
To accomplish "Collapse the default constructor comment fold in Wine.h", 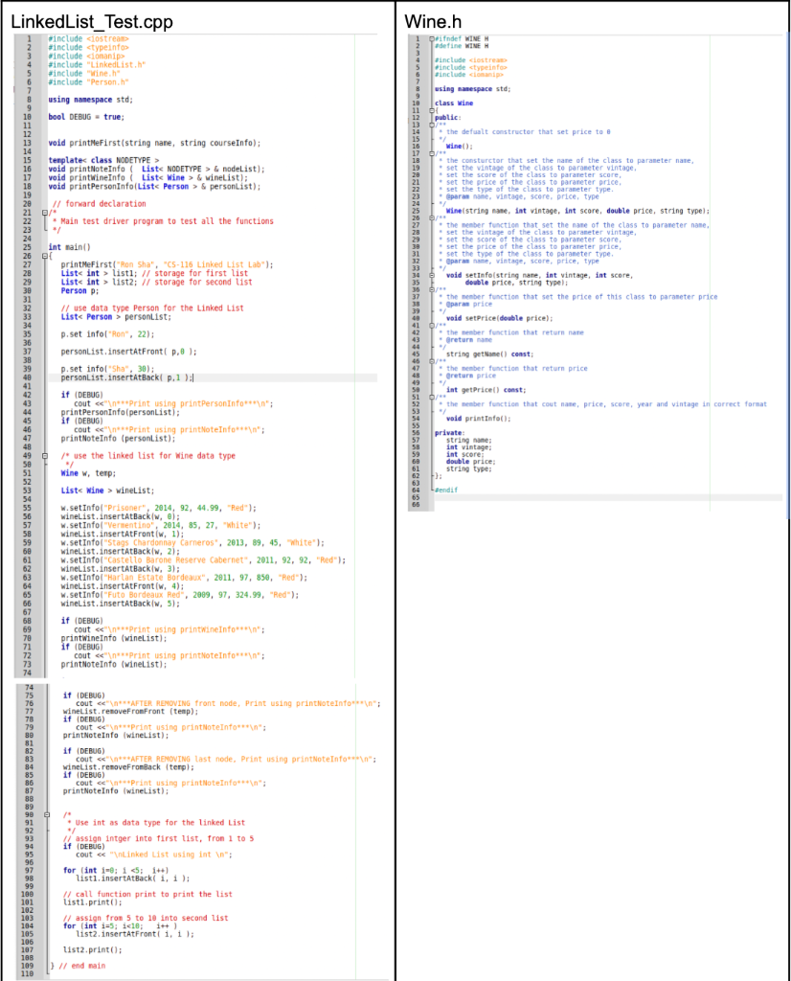I will click(431, 123).
